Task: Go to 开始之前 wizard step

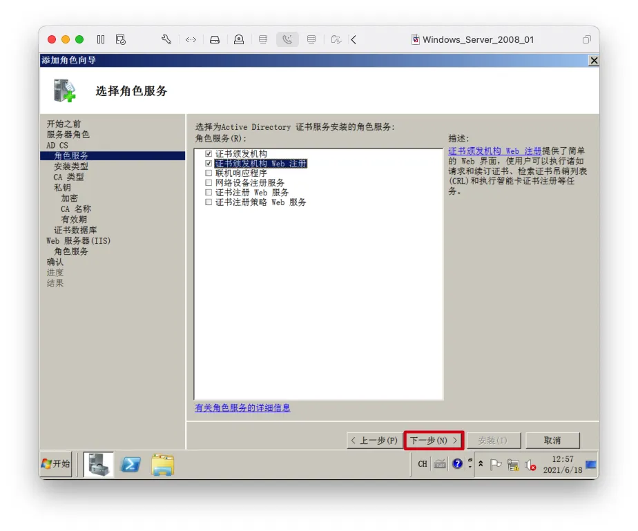Action: pyautogui.click(x=64, y=124)
